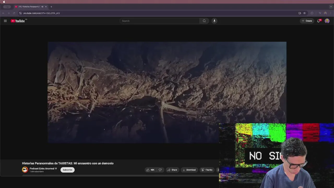Open YouTube notifications bell
The image size is (334, 188).
319,21
